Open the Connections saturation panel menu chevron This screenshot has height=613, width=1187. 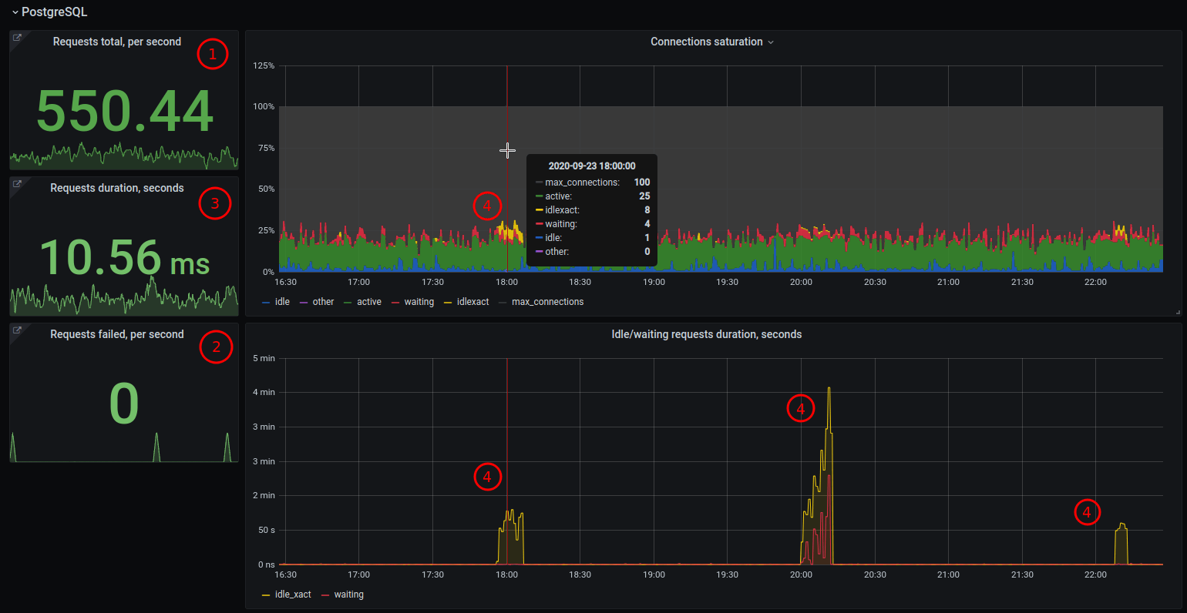[x=770, y=42]
